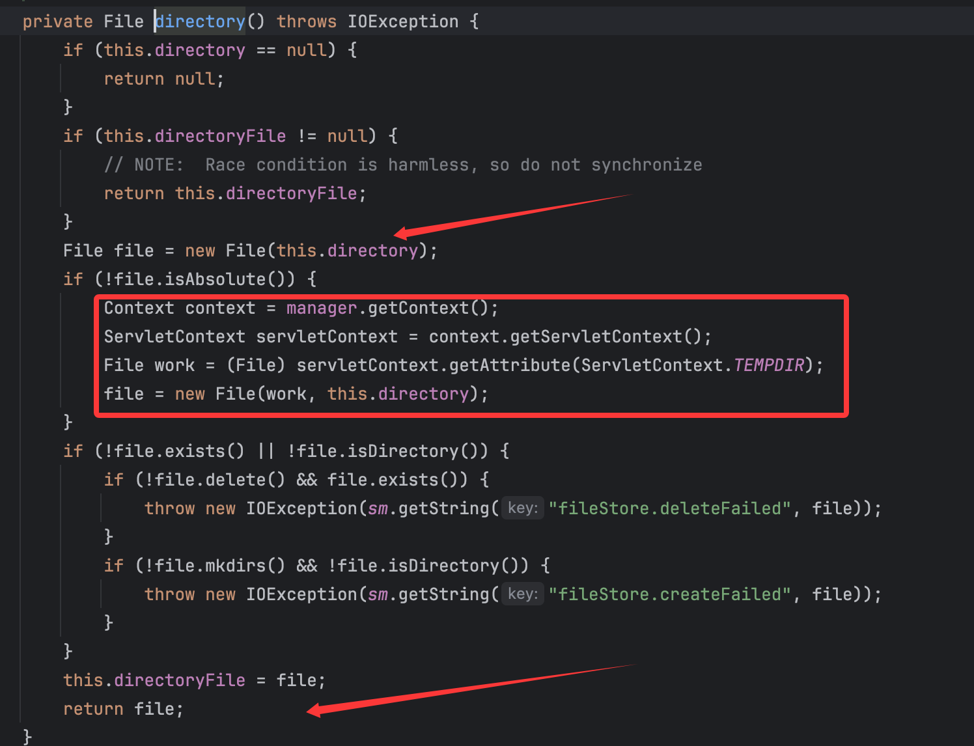The height and width of the screenshot is (746, 974).
Task: Click IOException in the throws clause
Action: [402, 21]
